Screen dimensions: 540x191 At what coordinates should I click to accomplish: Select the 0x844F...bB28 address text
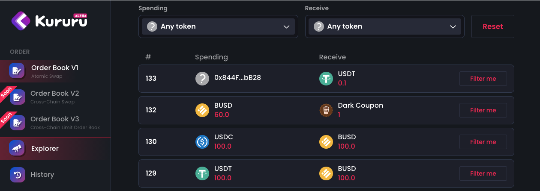pos(237,78)
